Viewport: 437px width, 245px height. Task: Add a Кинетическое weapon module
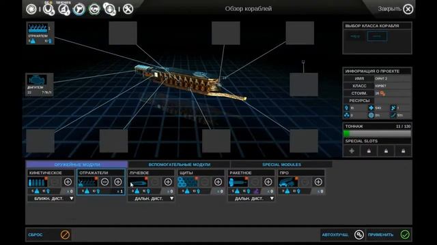point(68,182)
